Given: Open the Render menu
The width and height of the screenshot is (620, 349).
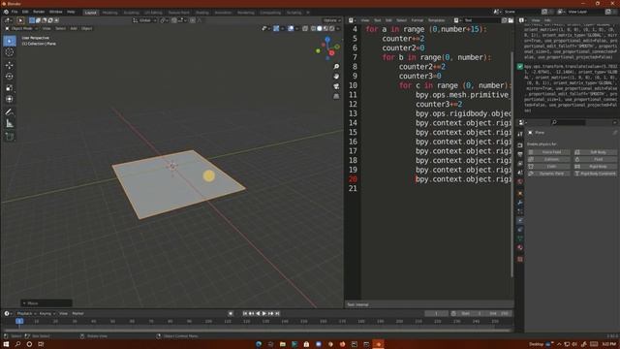Looking at the screenshot, I should [39, 12].
